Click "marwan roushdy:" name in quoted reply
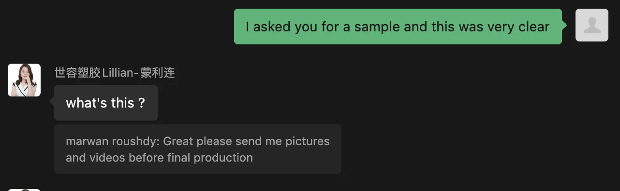Image resolution: width=620 pixels, height=191 pixels. [x=113, y=141]
